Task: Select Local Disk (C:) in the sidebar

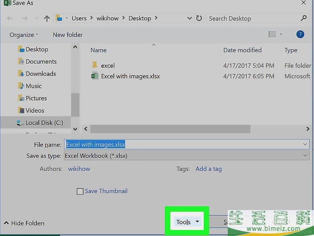Action: pyautogui.click(x=44, y=123)
